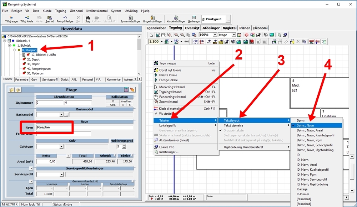The height and width of the screenshot is (207, 357).
Task: Open the Basismodel dropdown
Action: coord(61,115)
